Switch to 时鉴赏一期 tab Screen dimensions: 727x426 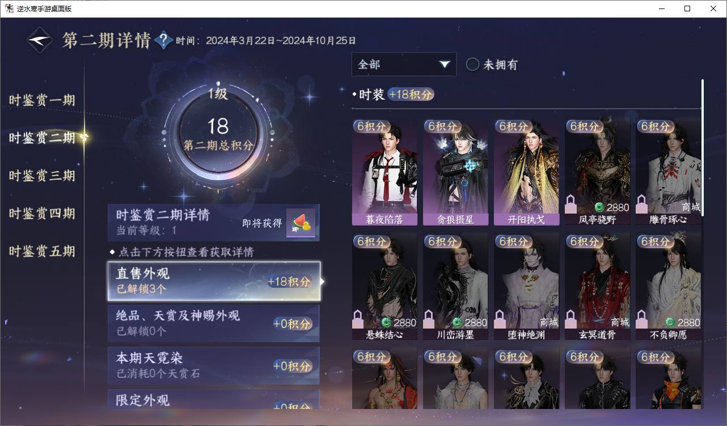[x=42, y=100]
